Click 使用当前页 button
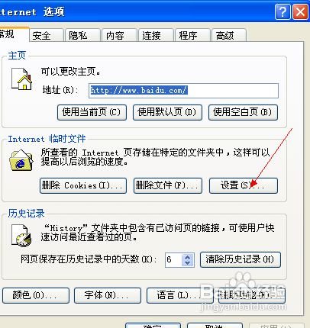 [x=92, y=112]
